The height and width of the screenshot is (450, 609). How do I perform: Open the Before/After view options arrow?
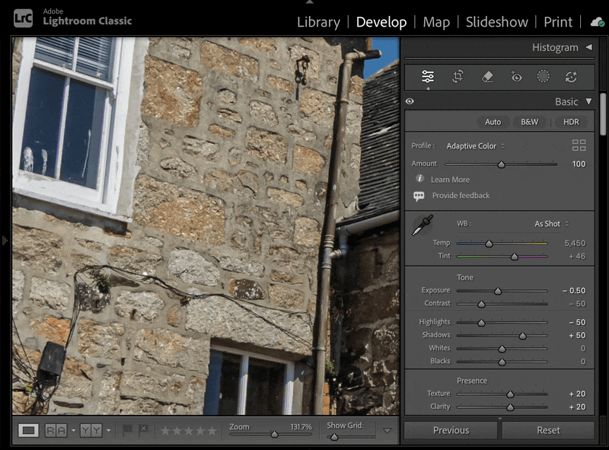[x=108, y=430]
